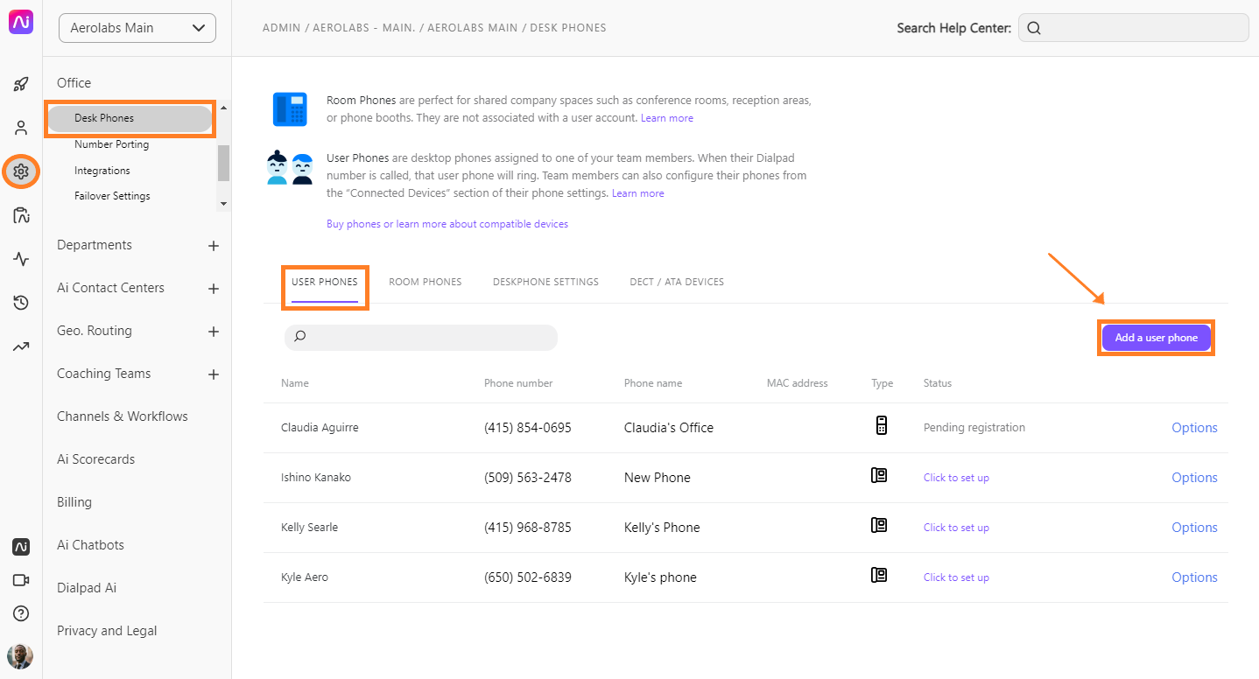Screen dimensions: 1259x679
Task: Click phone name Claudia's Office
Action: tap(669, 428)
